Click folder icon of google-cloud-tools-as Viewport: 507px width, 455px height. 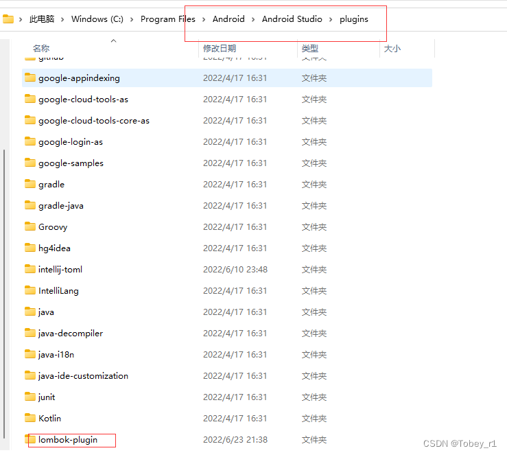pos(30,99)
